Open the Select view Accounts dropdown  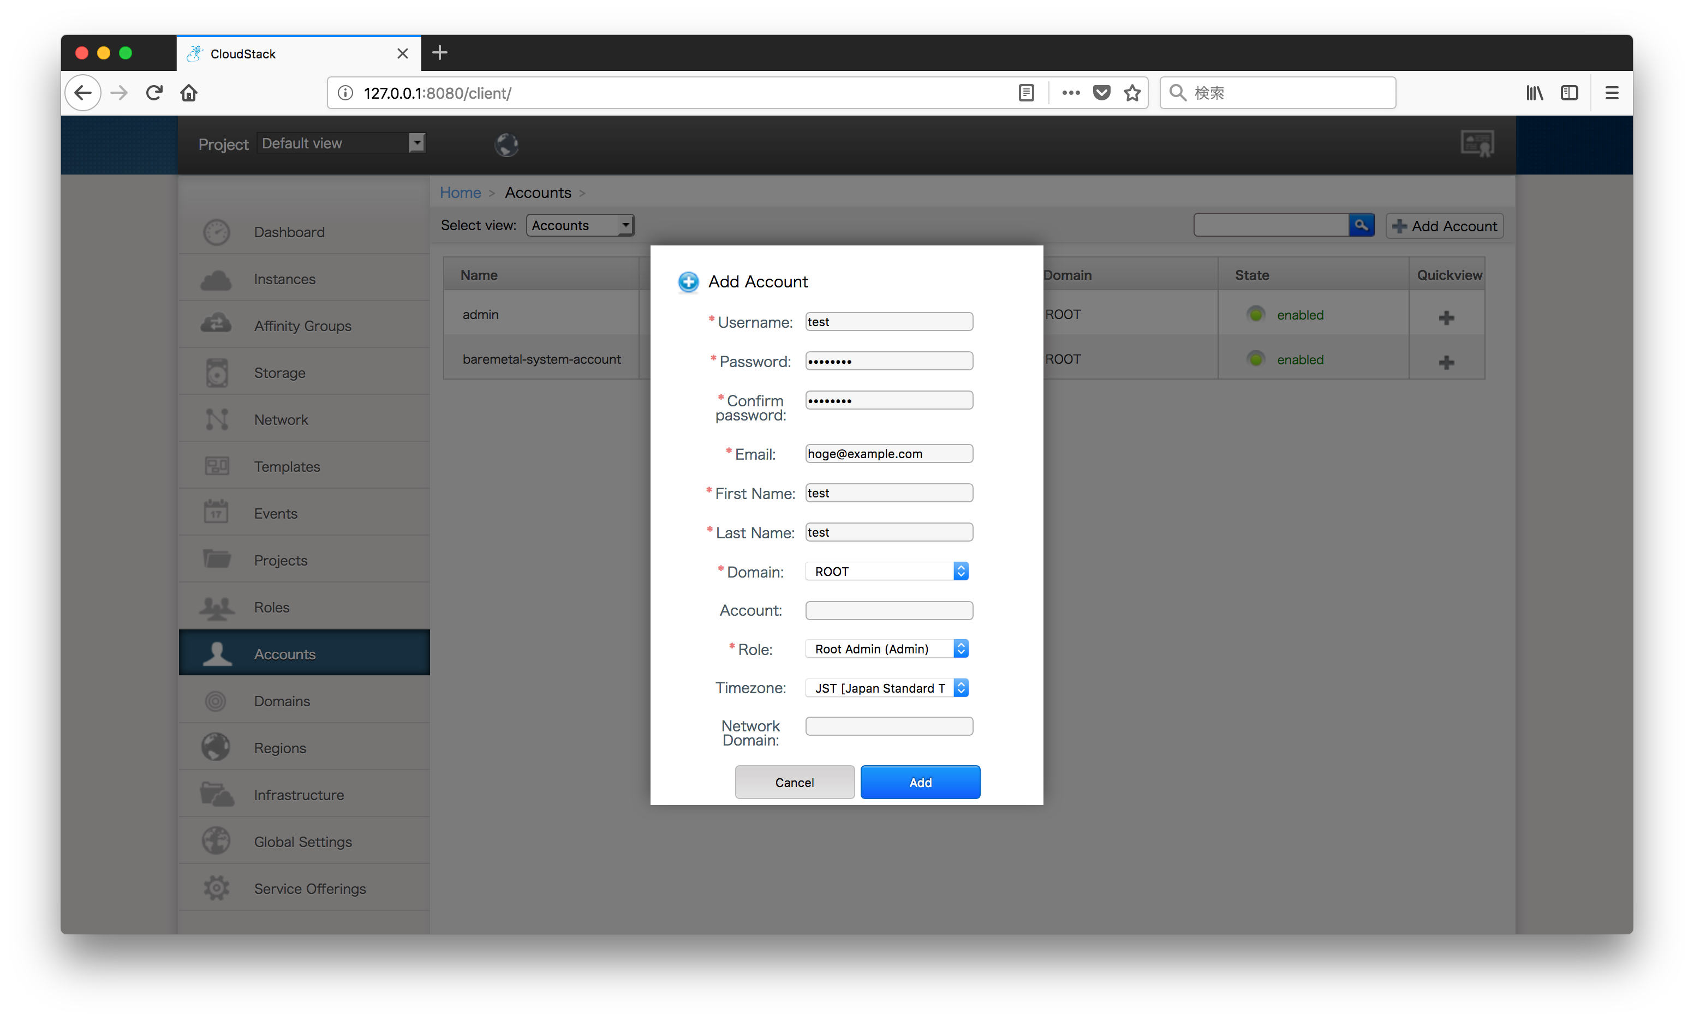[x=580, y=225]
